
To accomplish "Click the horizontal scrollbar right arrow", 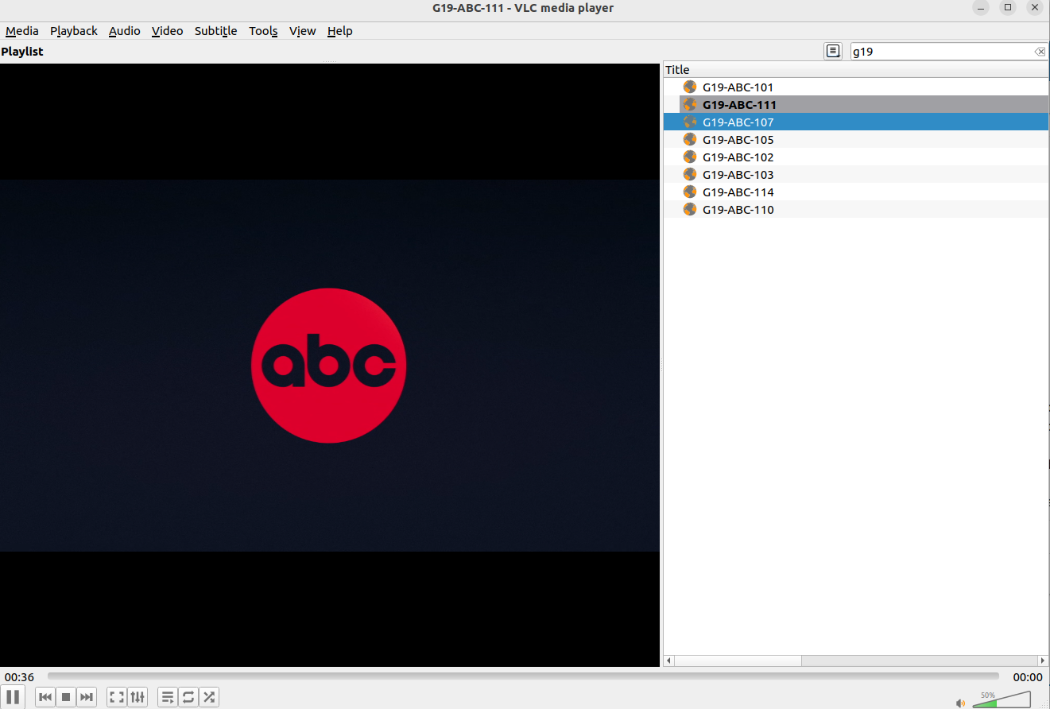I will tap(1043, 661).
